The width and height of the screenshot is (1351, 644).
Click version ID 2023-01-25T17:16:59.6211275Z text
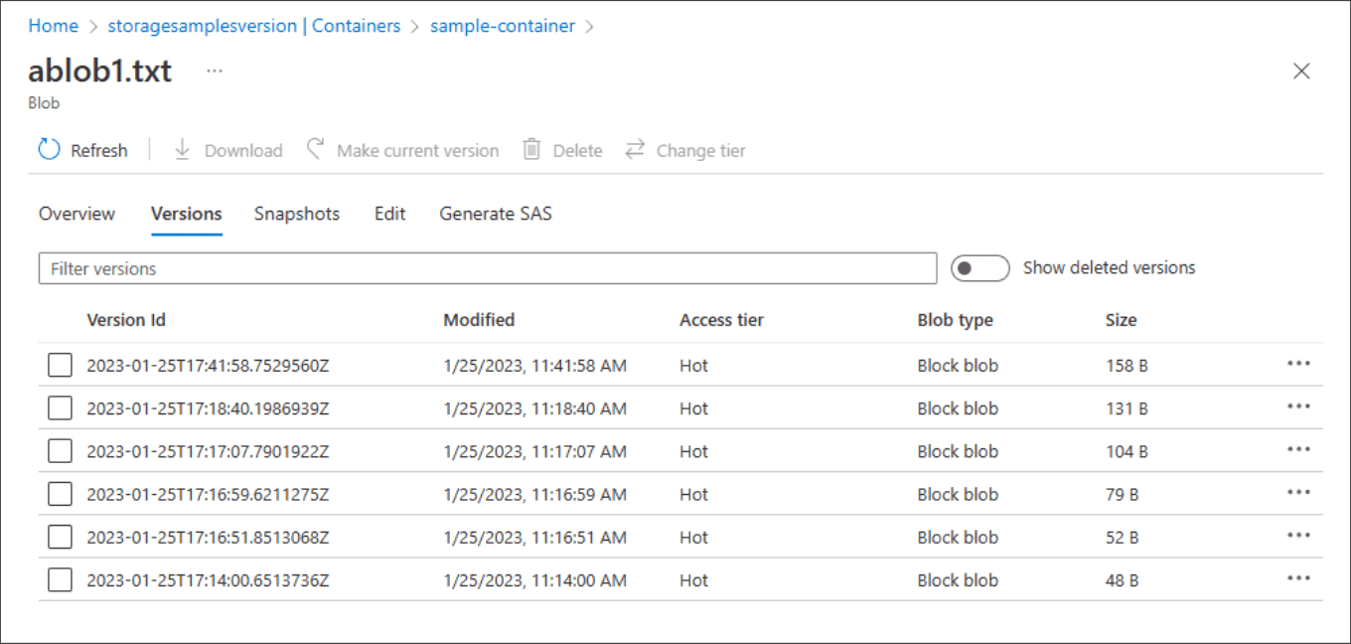[x=208, y=494]
